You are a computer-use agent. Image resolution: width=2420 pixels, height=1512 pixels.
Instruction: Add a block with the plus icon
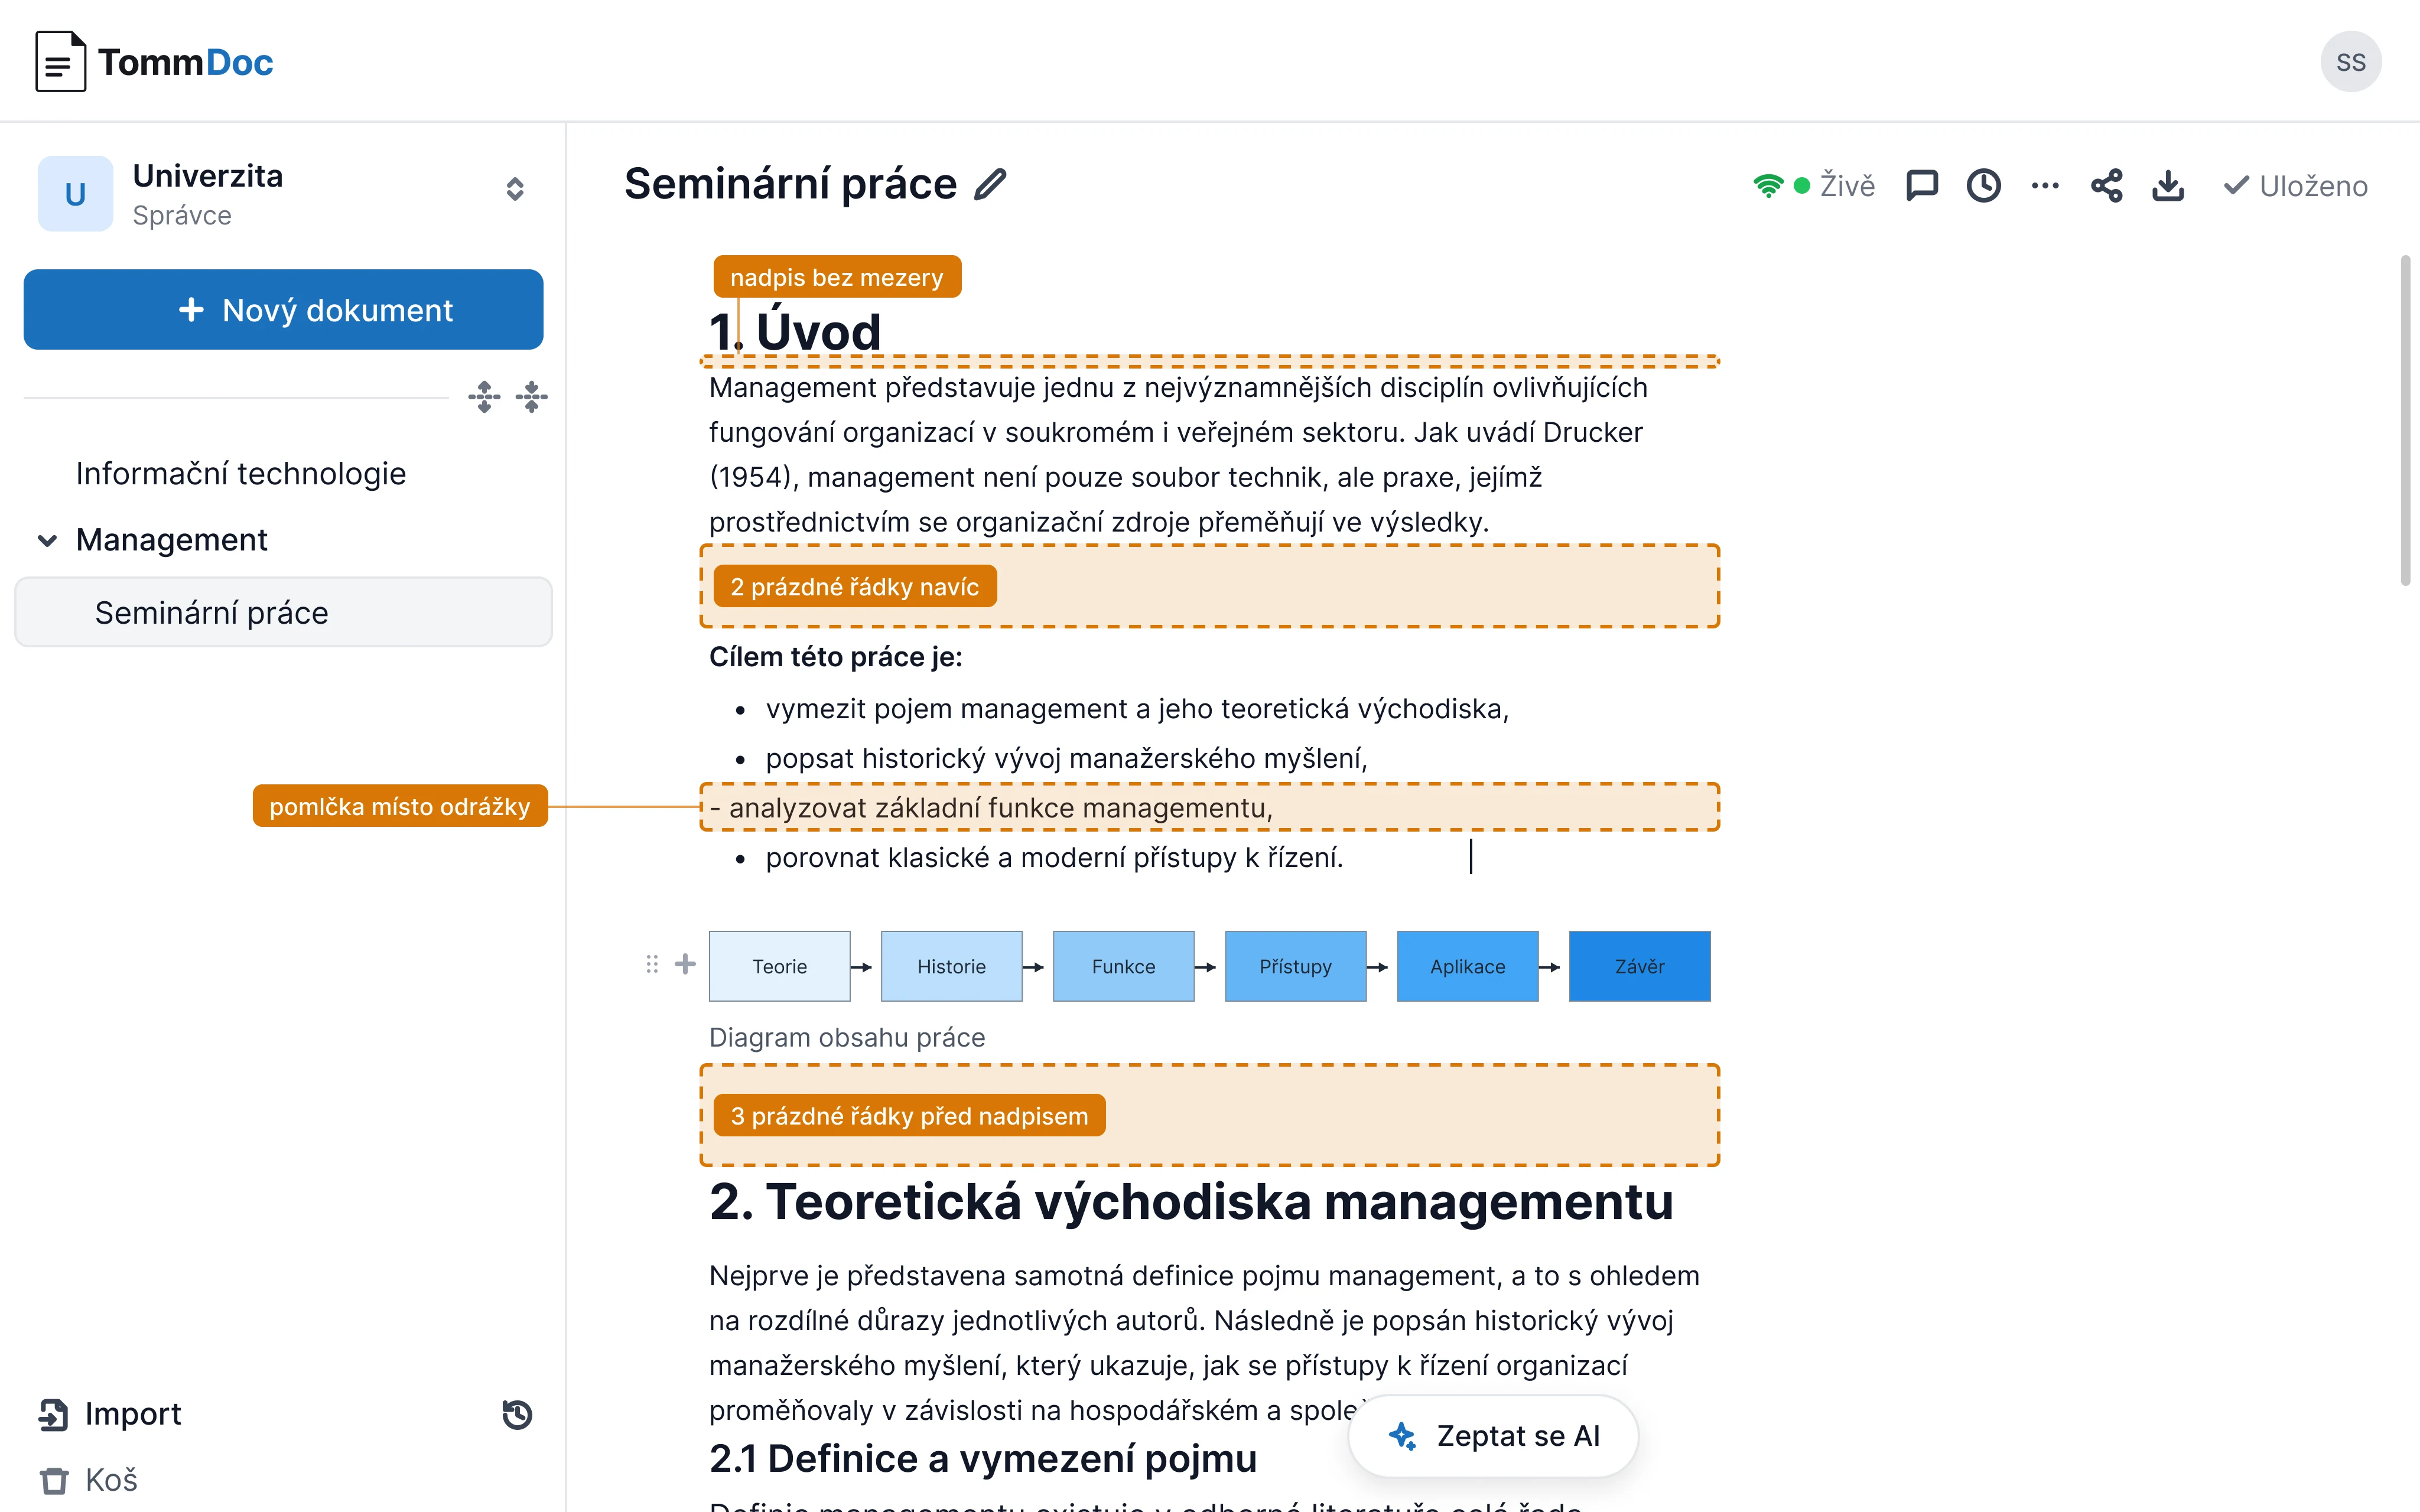(685, 964)
